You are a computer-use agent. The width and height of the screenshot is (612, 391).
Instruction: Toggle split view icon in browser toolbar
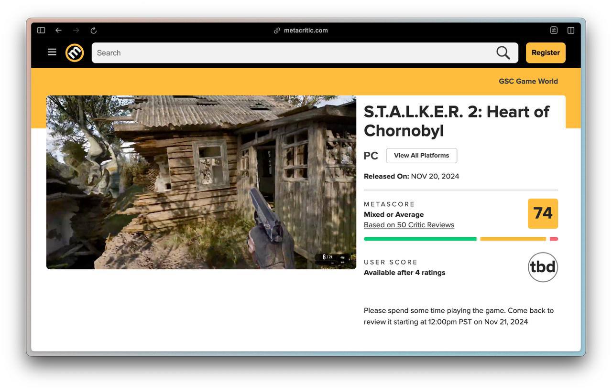pos(571,30)
